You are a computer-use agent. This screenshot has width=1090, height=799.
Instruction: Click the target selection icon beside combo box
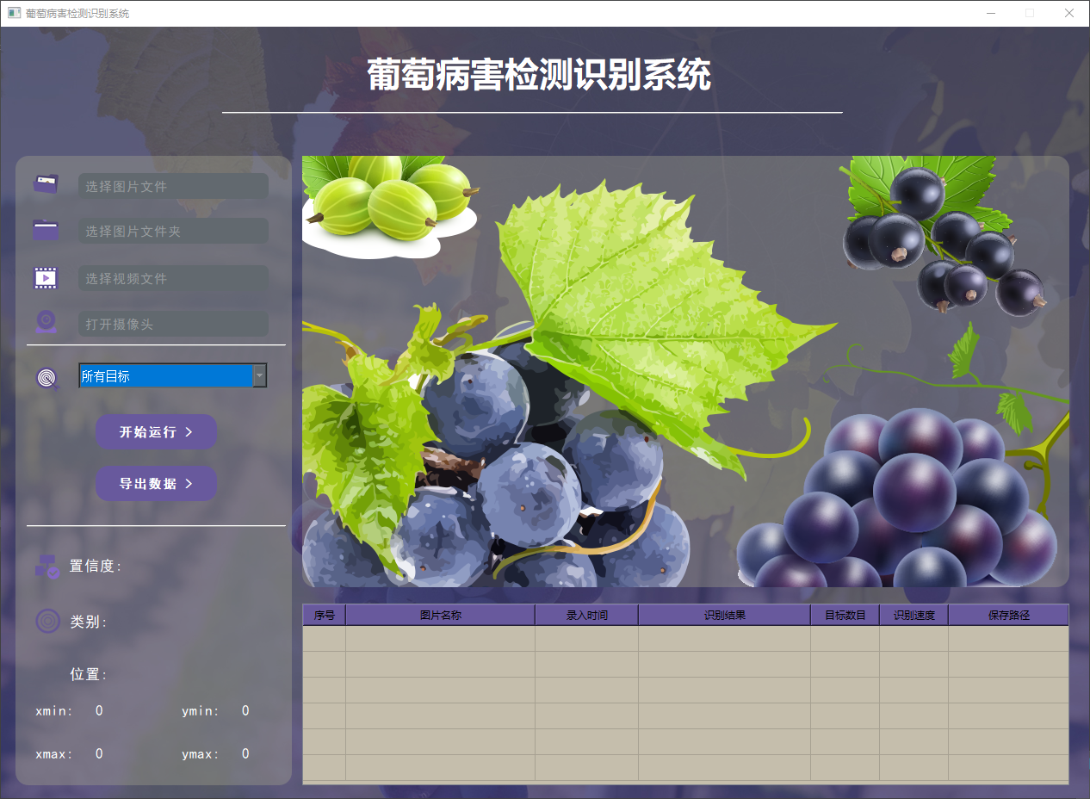(47, 378)
